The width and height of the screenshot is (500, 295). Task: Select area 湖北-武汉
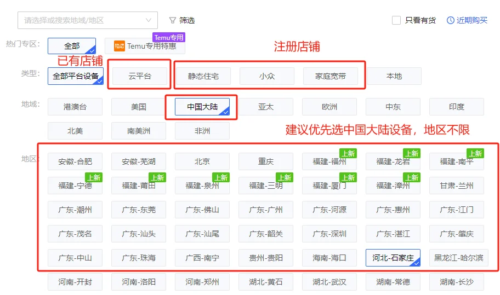tap(329, 282)
